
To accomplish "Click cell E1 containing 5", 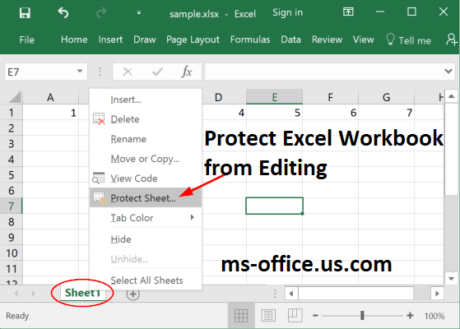I will [x=274, y=113].
